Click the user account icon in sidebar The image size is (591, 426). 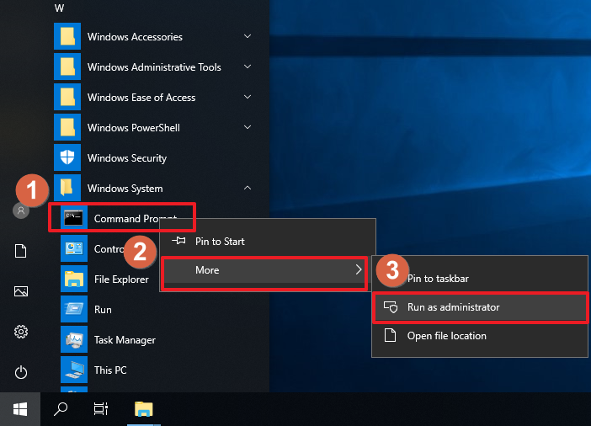click(21, 210)
